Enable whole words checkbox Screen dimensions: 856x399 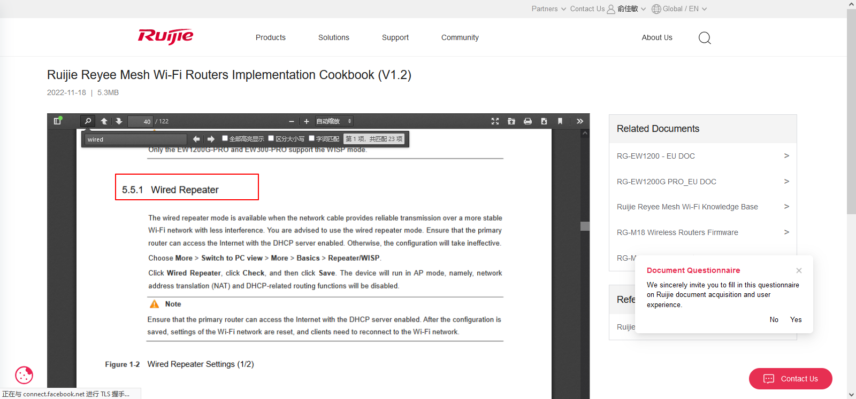point(312,138)
